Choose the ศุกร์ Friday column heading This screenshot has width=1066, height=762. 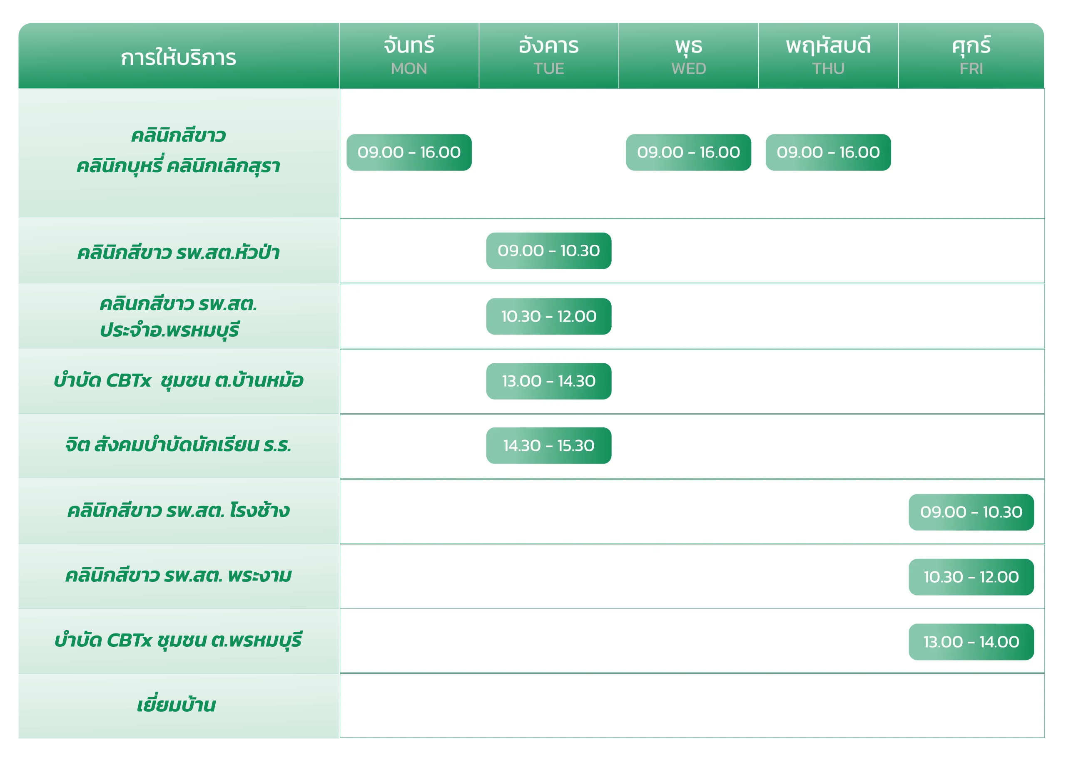point(971,46)
